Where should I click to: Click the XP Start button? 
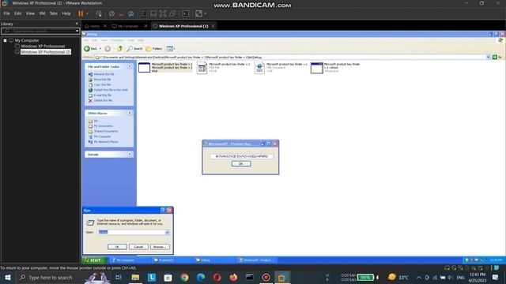93,260
